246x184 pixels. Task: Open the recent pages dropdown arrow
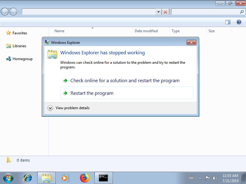click(19, 12)
